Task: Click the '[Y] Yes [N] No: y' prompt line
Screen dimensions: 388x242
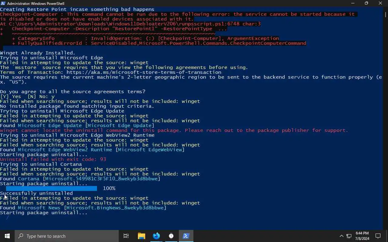Action: [27, 96]
